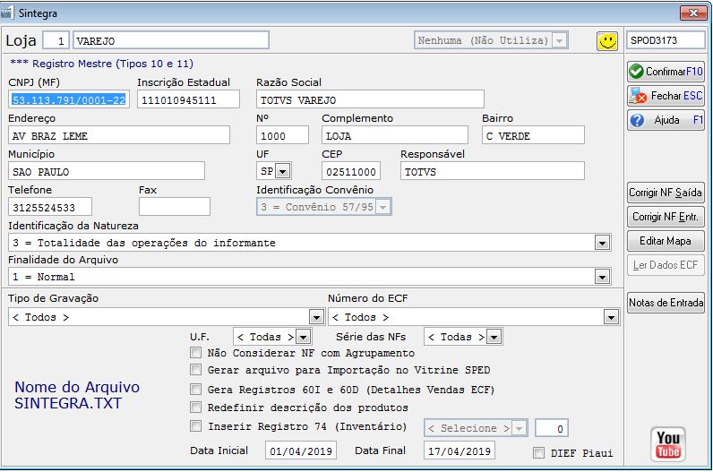
Task: Click the Data Final date field
Action: (x=460, y=451)
